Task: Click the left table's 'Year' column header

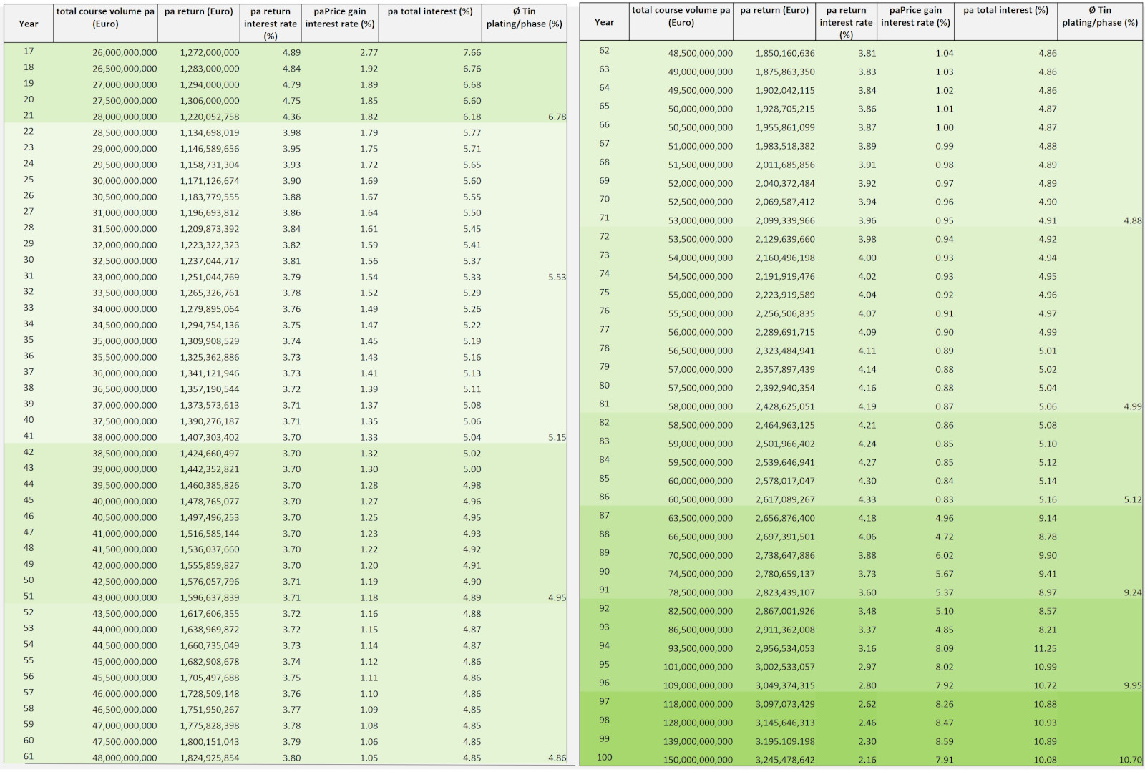Action: [29, 24]
